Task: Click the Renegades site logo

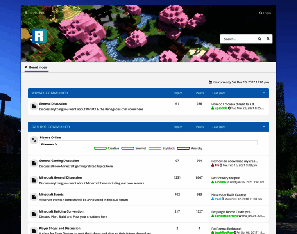Action: tap(39, 35)
